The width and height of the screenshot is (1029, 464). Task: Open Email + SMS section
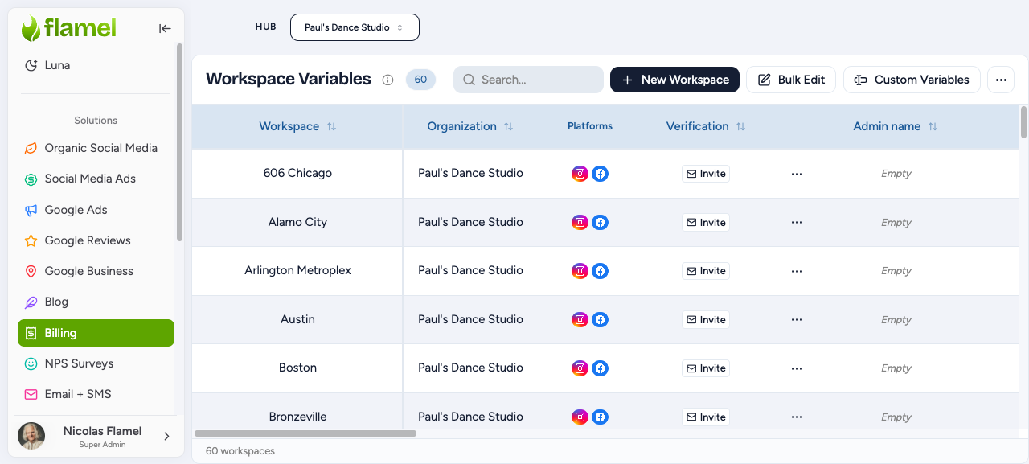point(96,394)
